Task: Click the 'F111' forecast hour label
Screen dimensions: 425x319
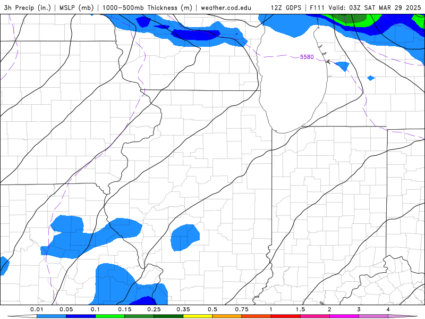Action: 317,7
